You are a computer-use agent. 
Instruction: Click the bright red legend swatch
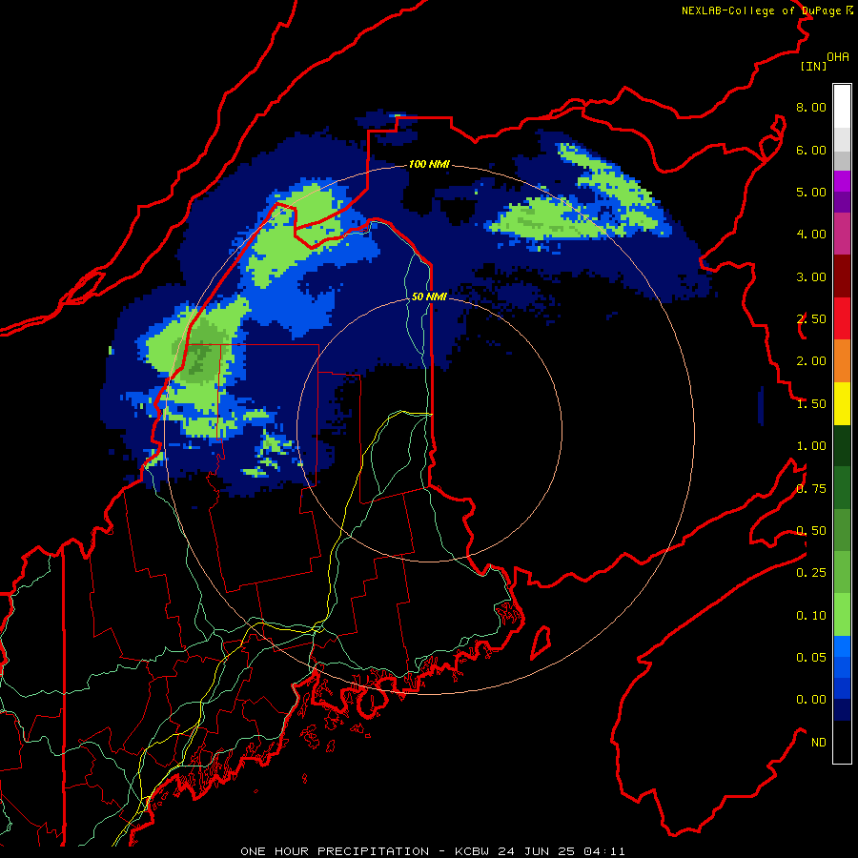[842, 318]
